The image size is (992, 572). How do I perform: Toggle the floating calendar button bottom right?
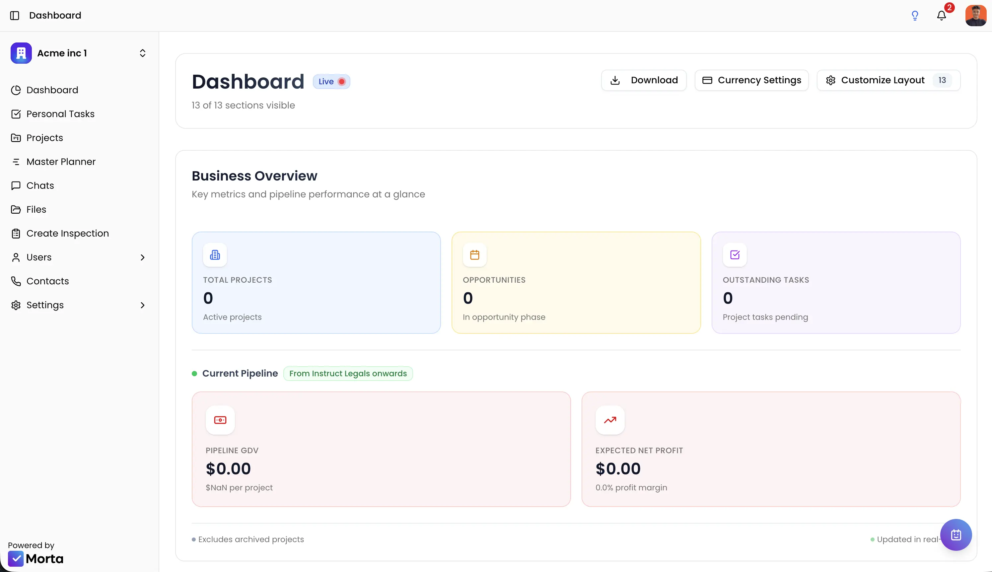pos(956,534)
